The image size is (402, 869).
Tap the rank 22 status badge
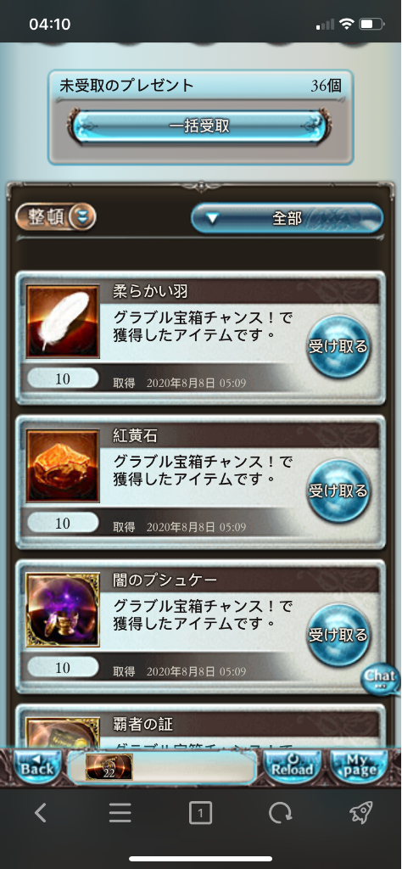109,767
